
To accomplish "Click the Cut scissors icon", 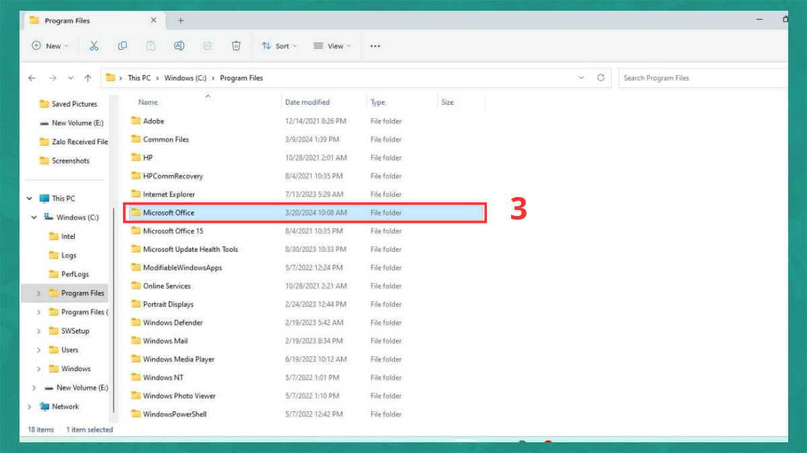I will coord(93,46).
